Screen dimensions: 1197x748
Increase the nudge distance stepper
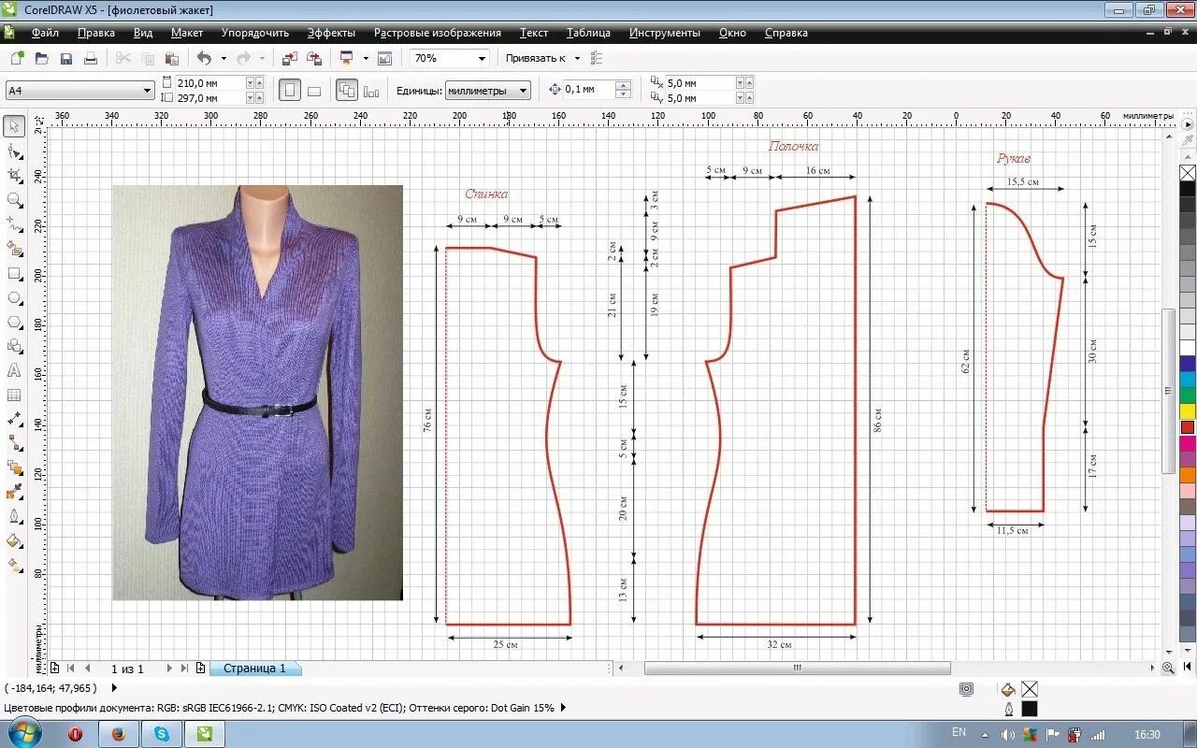[624, 85]
